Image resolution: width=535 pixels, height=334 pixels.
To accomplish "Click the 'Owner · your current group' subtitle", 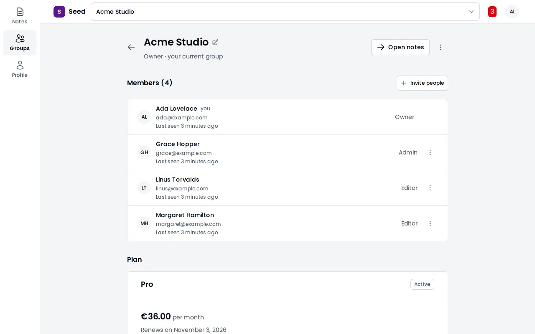I will click(183, 56).
